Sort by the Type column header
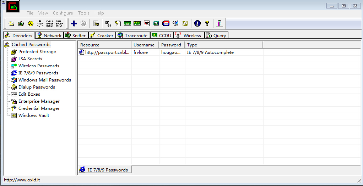363x186 pixels. click(224, 45)
